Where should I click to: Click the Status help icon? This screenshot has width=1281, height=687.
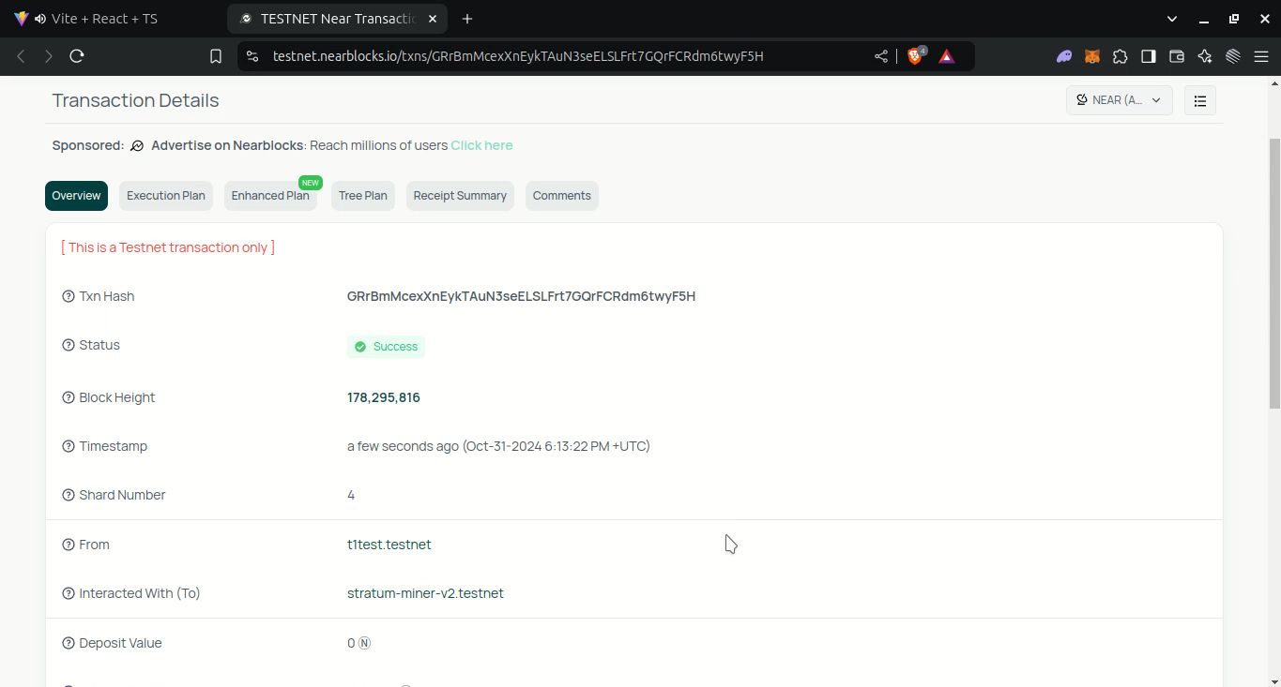pyautogui.click(x=69, y=345)
